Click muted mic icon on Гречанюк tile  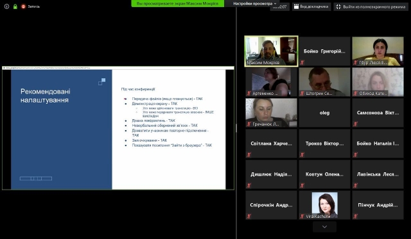point(249,124)
